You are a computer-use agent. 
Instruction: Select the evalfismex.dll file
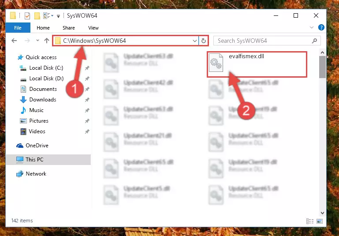click(x=257, y=64)
